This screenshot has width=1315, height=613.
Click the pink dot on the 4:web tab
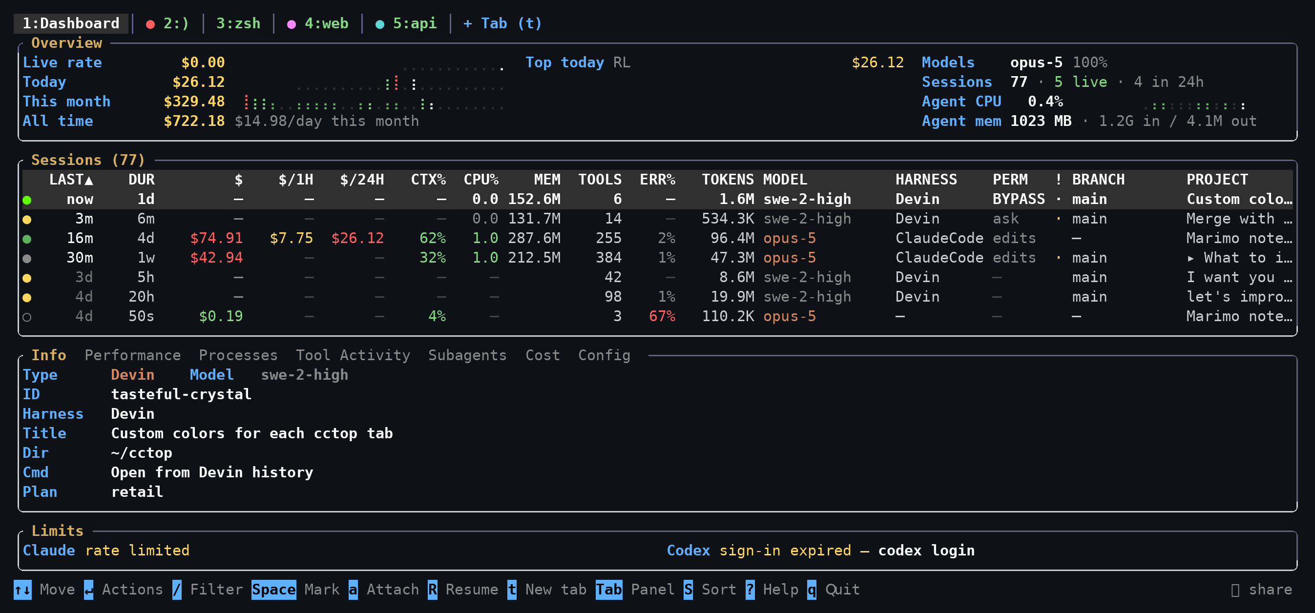[292, 24]
